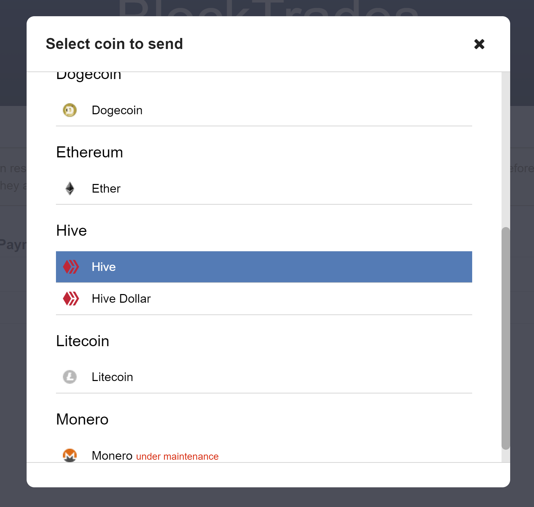Viewport: 534px width, 507px height.
Task: Click the Dogecoin coin icon
Action: [70, 110]
